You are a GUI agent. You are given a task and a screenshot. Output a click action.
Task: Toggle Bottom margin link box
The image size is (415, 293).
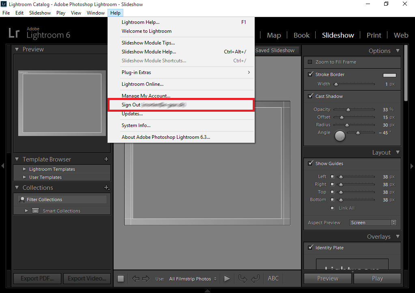[x=332, y=200]
